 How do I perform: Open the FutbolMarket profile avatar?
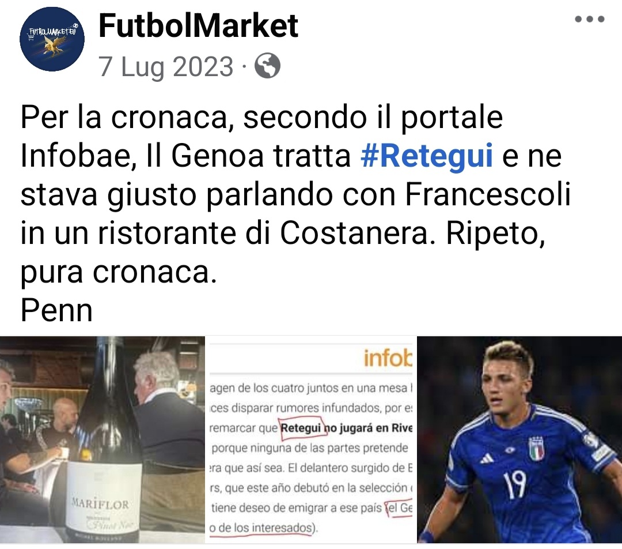(x=52, y=39)
